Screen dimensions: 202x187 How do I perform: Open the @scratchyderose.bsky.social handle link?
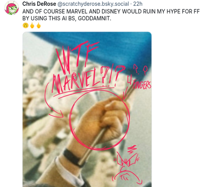(x=93, y=4)
